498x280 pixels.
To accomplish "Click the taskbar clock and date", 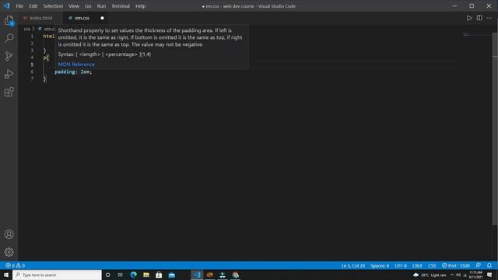I will coord(475,275).
